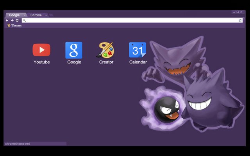Open a new tab with the tab button
250x156 pixels.
[x=51, y=15]
